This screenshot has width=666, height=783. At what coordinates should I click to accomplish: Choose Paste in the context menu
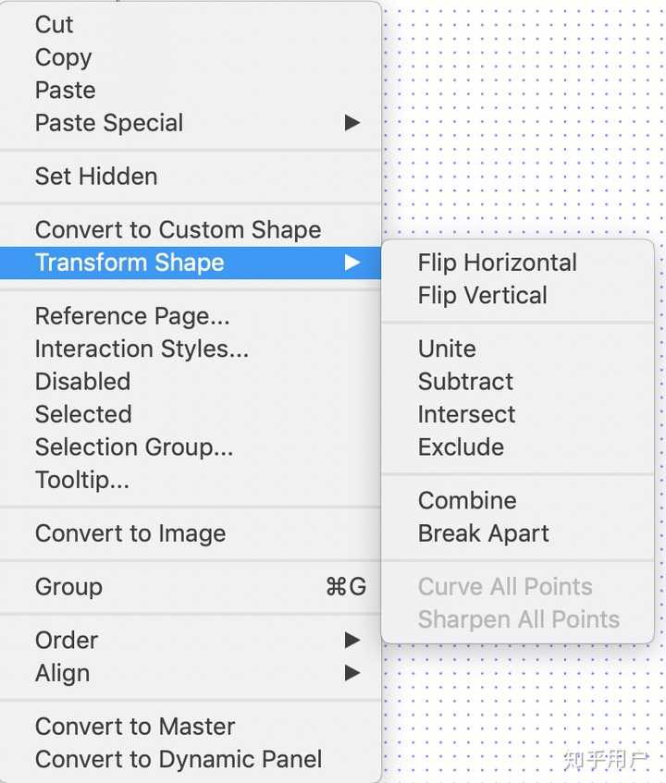click(x=65, y=90)
